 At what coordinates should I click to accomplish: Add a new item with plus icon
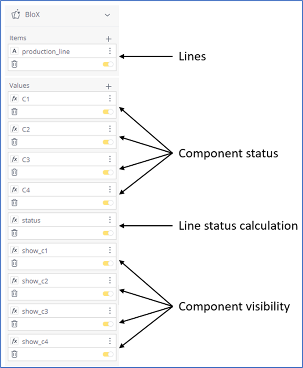click(x=108, y=39)
